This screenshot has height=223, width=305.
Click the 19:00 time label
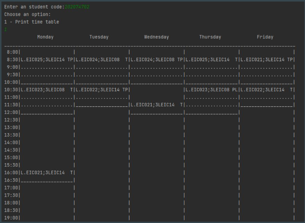tap(11, 218)
